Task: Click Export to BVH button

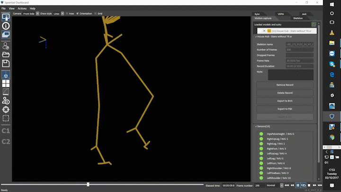Action: [285, 101]
